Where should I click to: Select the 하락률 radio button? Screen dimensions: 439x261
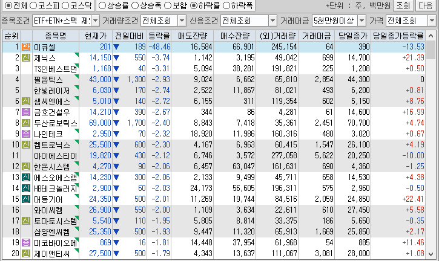pyautogui.click(x=193, y=5)
